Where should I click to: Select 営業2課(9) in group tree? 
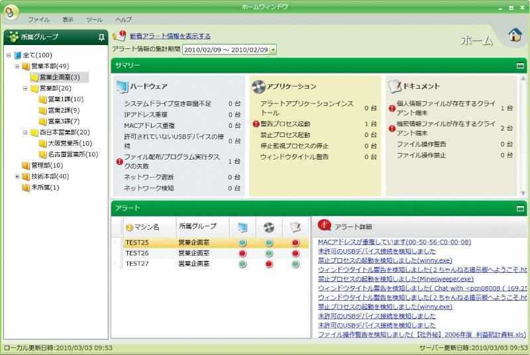click(x=64, y=111)
